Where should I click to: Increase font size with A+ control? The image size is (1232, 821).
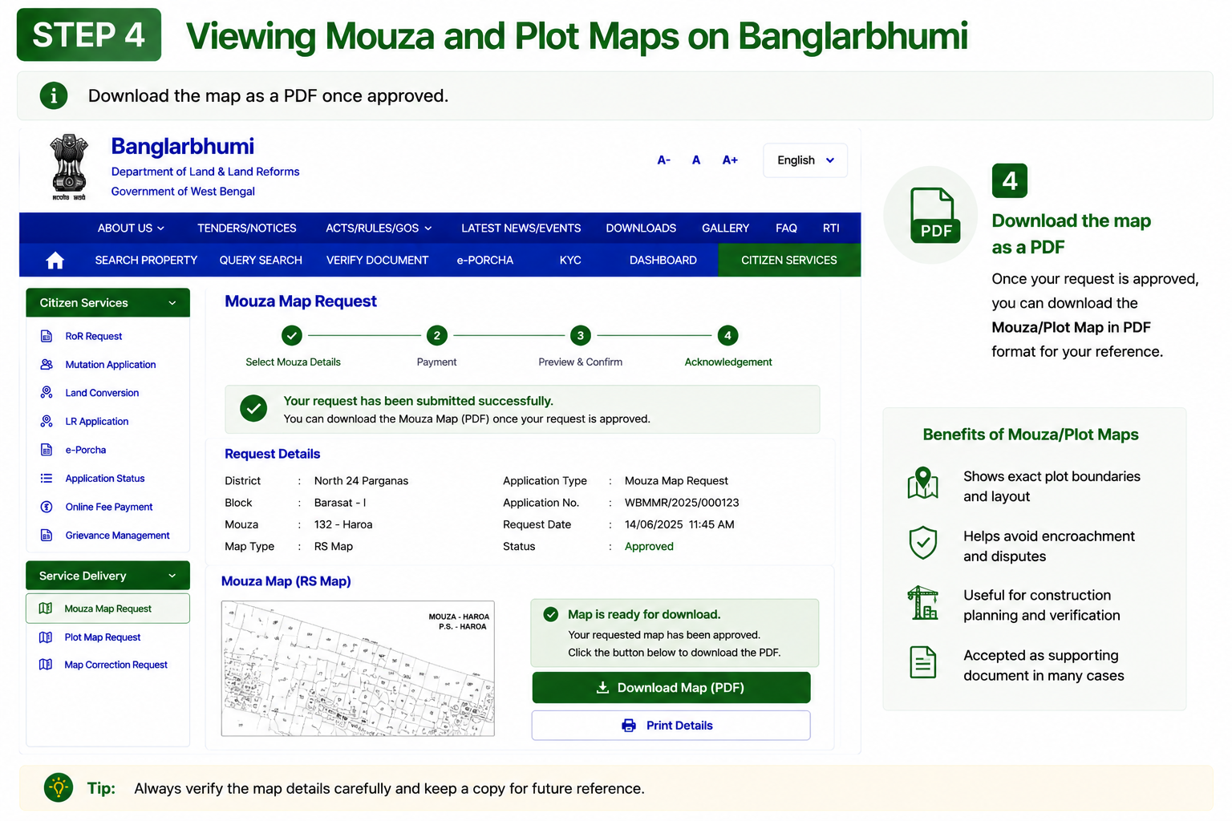[x=730, y=160]
